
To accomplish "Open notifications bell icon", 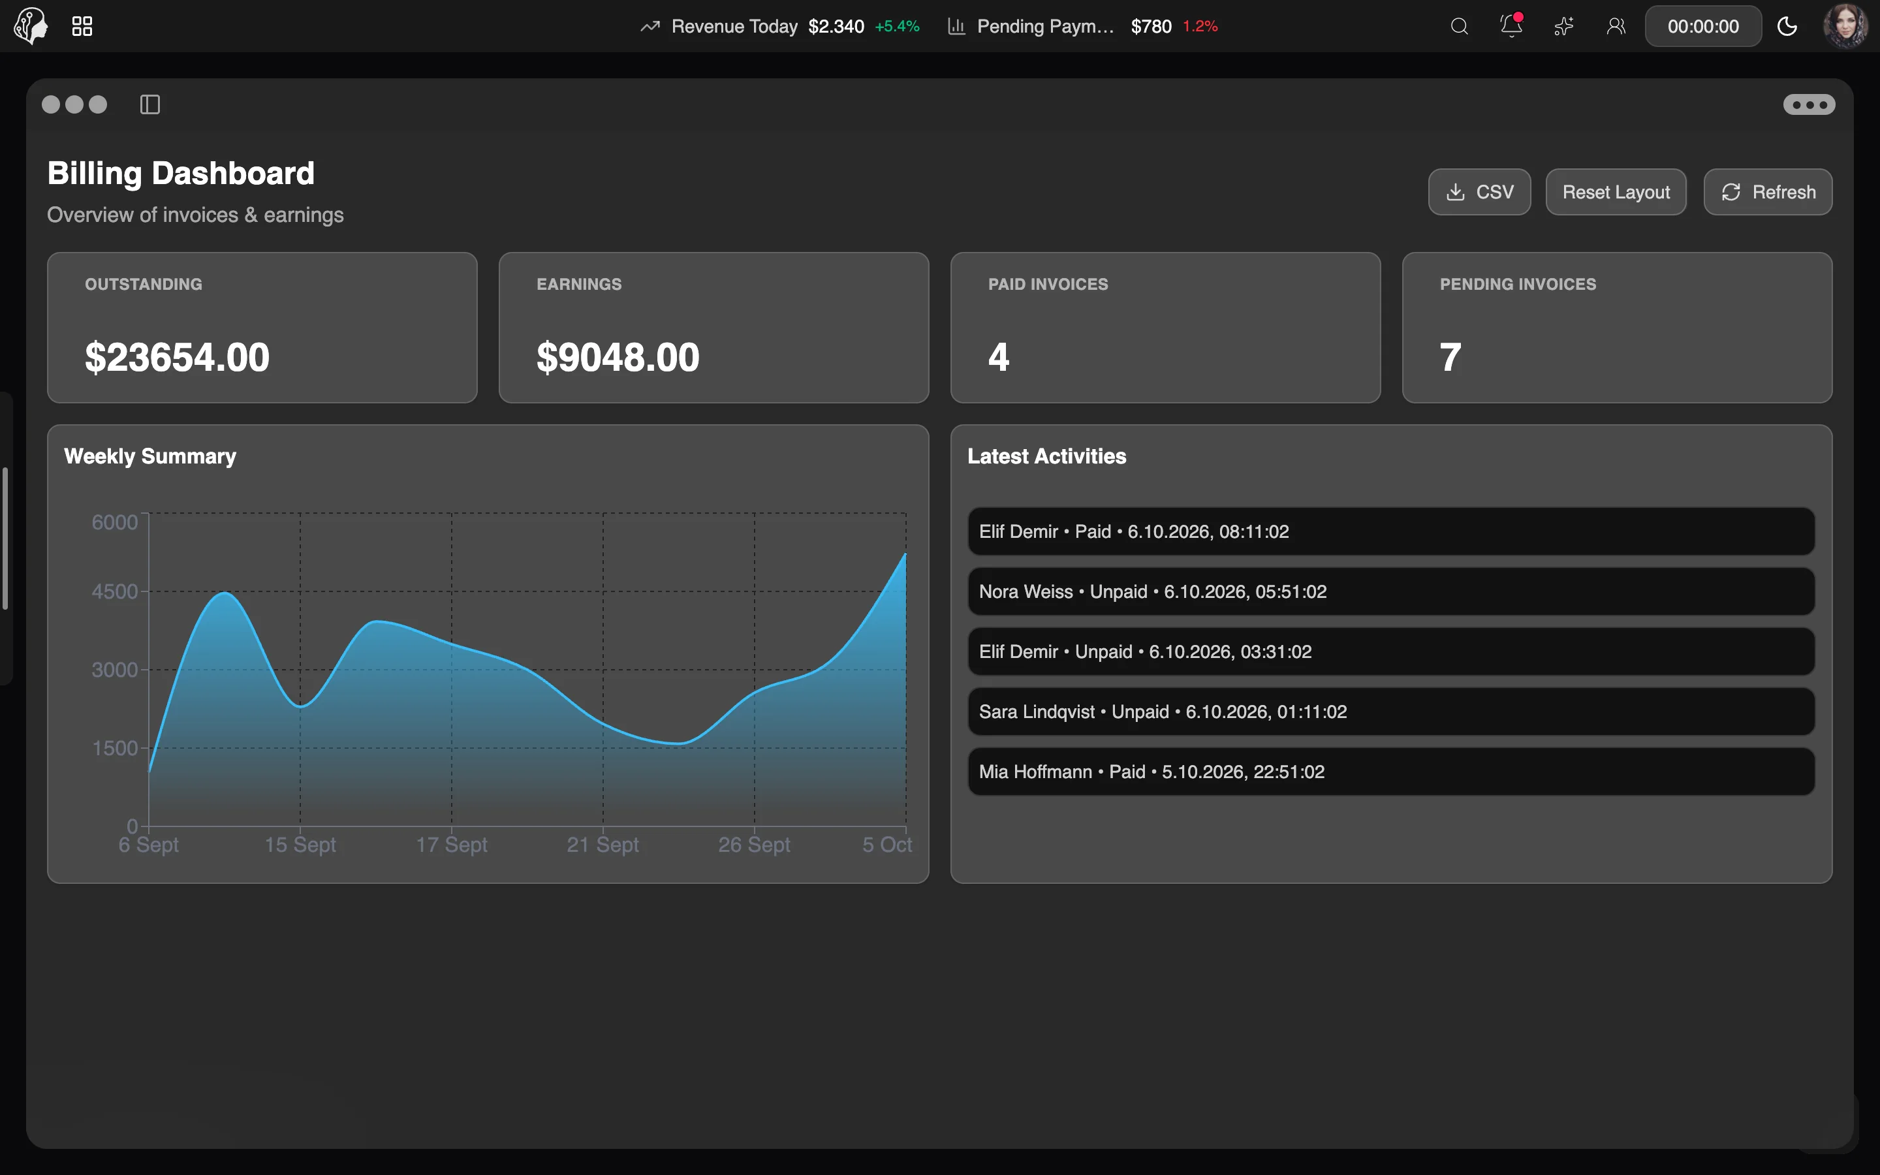I will click(1511, 25).
